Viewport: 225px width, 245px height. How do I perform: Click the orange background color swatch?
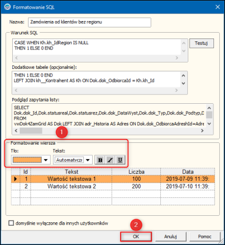point(27,160)
